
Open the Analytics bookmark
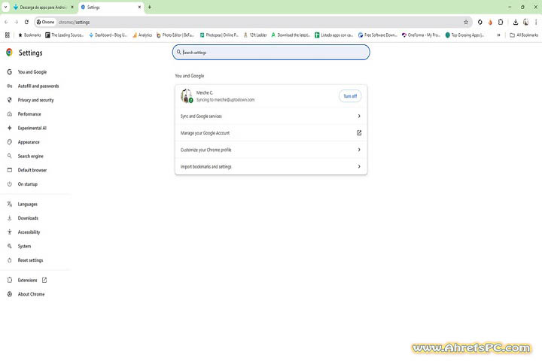coord(142,35)
